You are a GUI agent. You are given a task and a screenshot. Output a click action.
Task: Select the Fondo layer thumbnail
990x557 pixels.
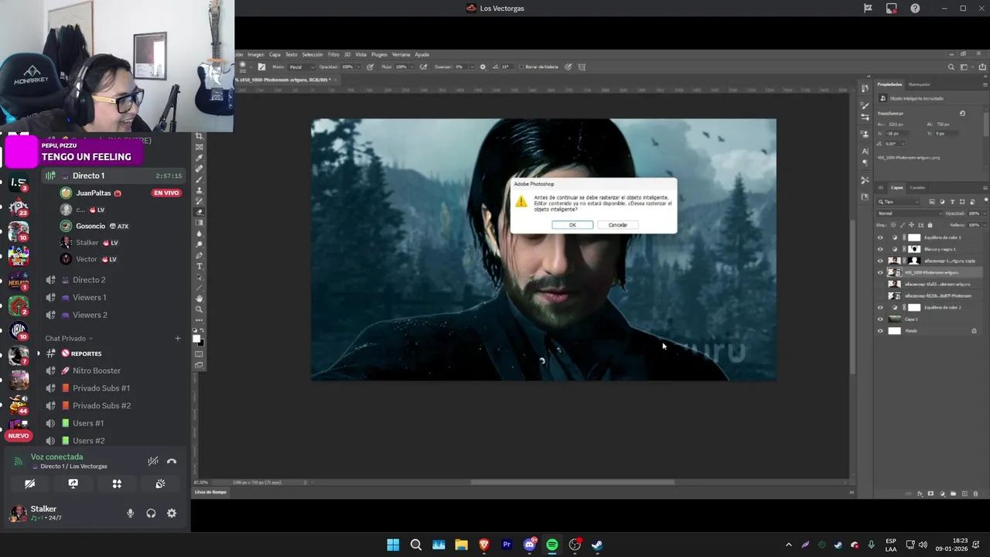coord(894,331)
